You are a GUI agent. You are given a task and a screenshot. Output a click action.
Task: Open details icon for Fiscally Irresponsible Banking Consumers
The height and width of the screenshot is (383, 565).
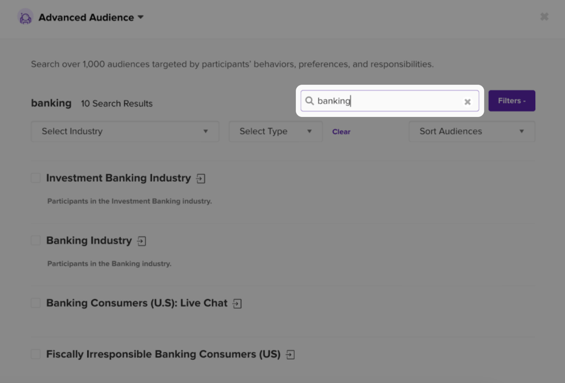pyautogui.click(x=290, y=354)
